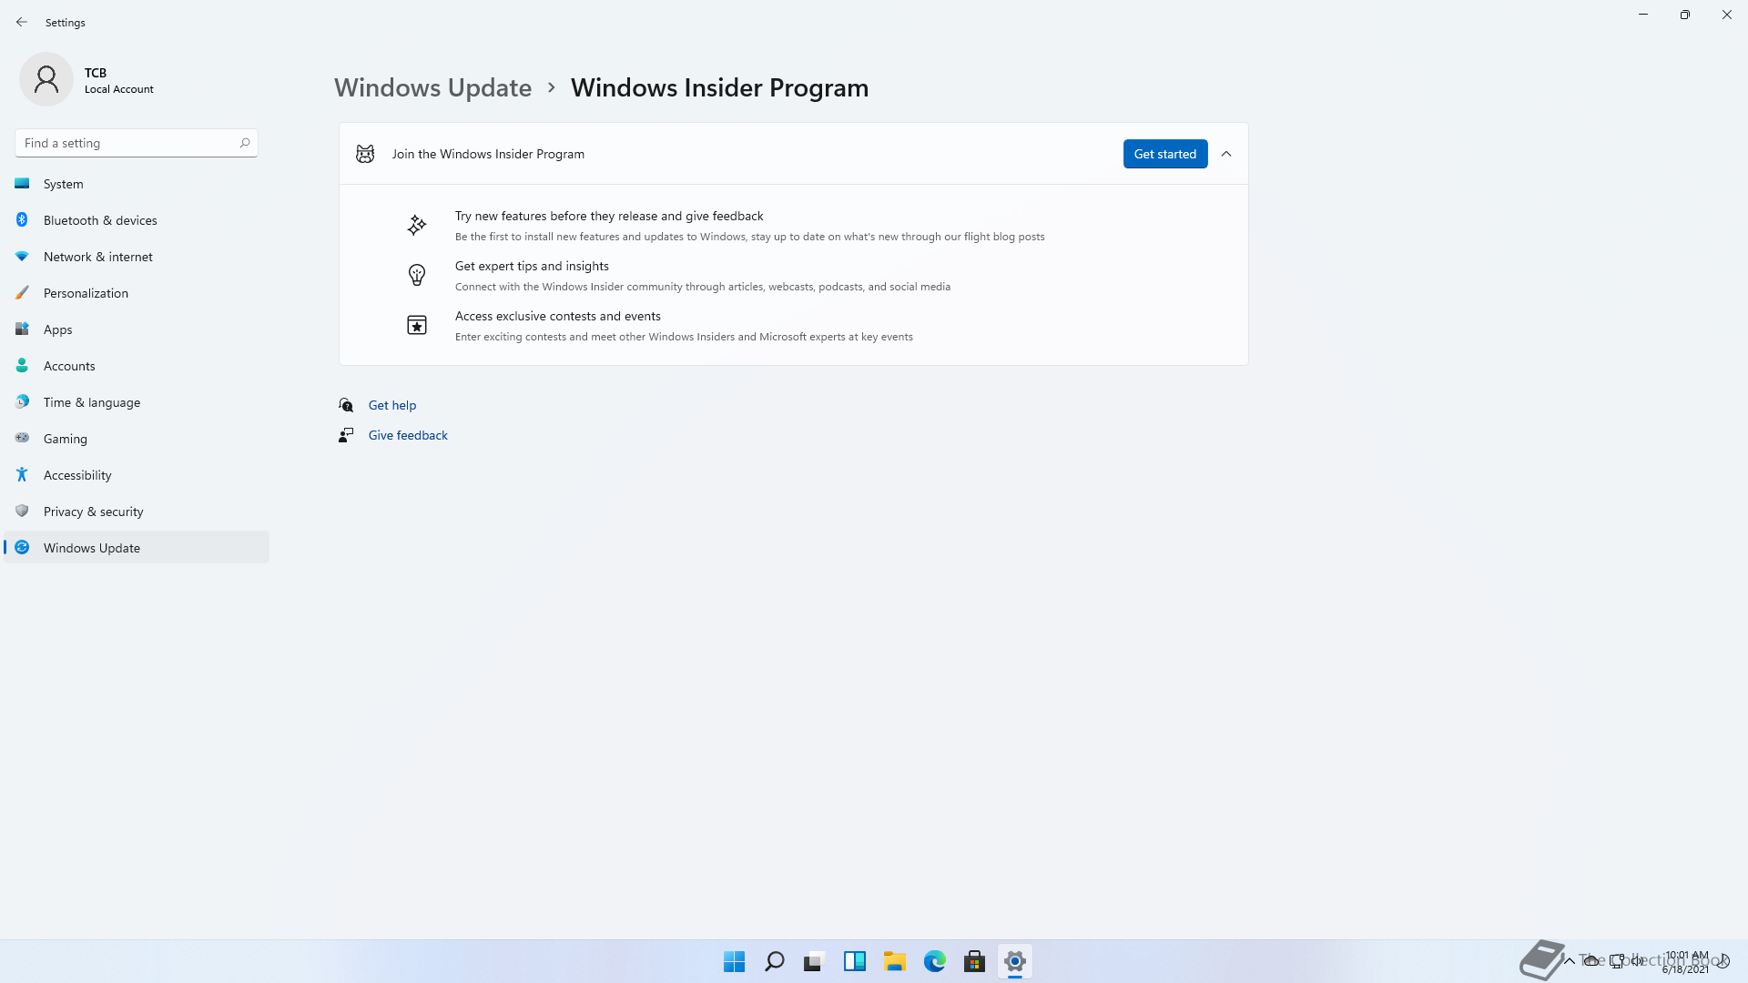Click the Accessibility figure icon

point(22,474)
